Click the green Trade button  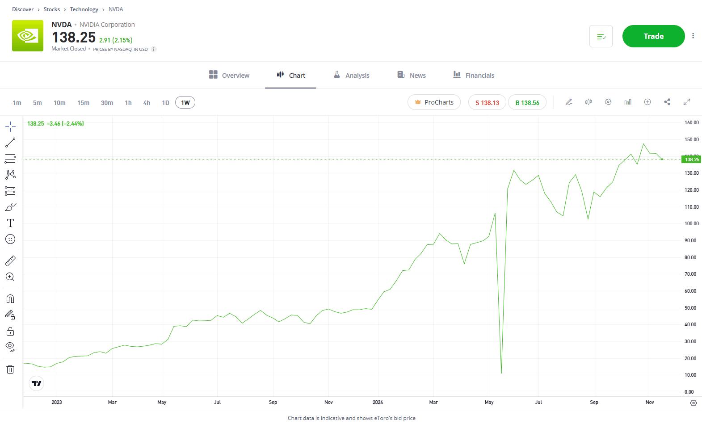coord(653,36)
